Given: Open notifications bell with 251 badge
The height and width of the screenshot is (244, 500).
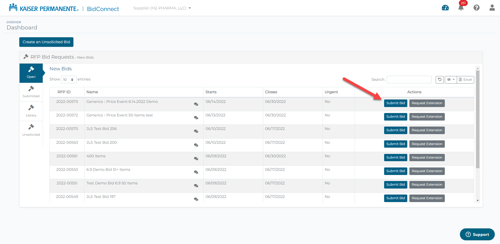Looking at the screenshot, I should point(461,8).
